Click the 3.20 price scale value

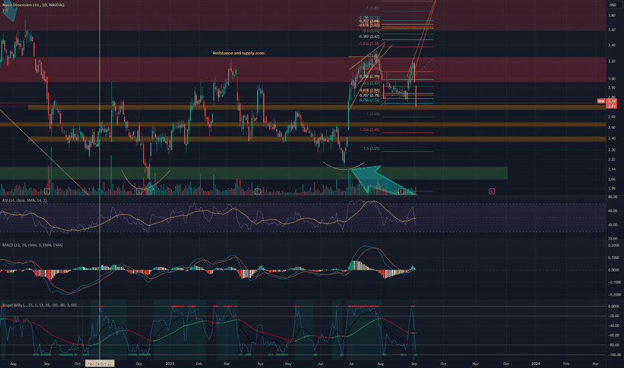612,62
